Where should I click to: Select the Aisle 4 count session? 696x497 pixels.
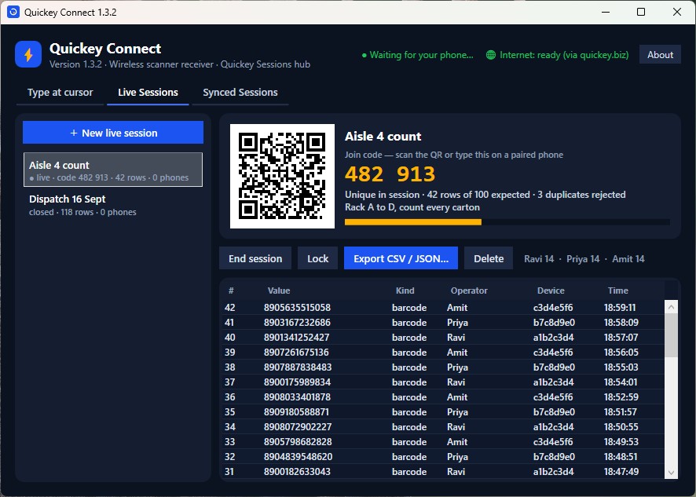(x=113, y=170)
